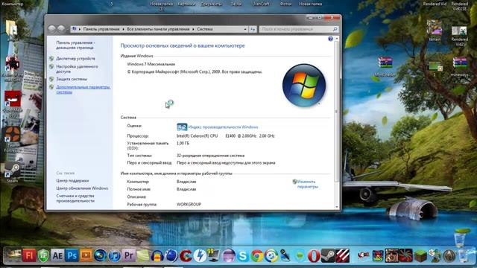Click the 4,2 performance rating badge

182,127
